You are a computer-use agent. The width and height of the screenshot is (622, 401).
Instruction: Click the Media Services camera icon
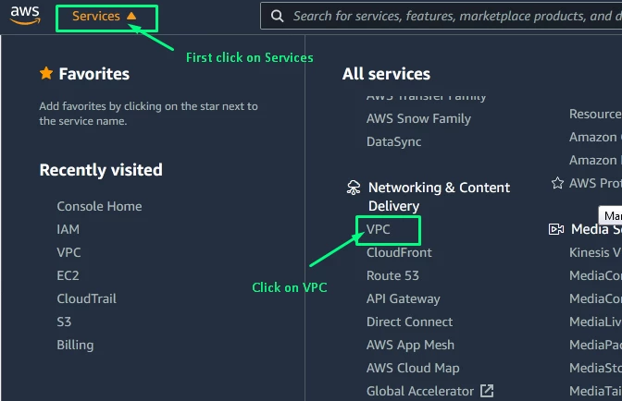[556, 229]
